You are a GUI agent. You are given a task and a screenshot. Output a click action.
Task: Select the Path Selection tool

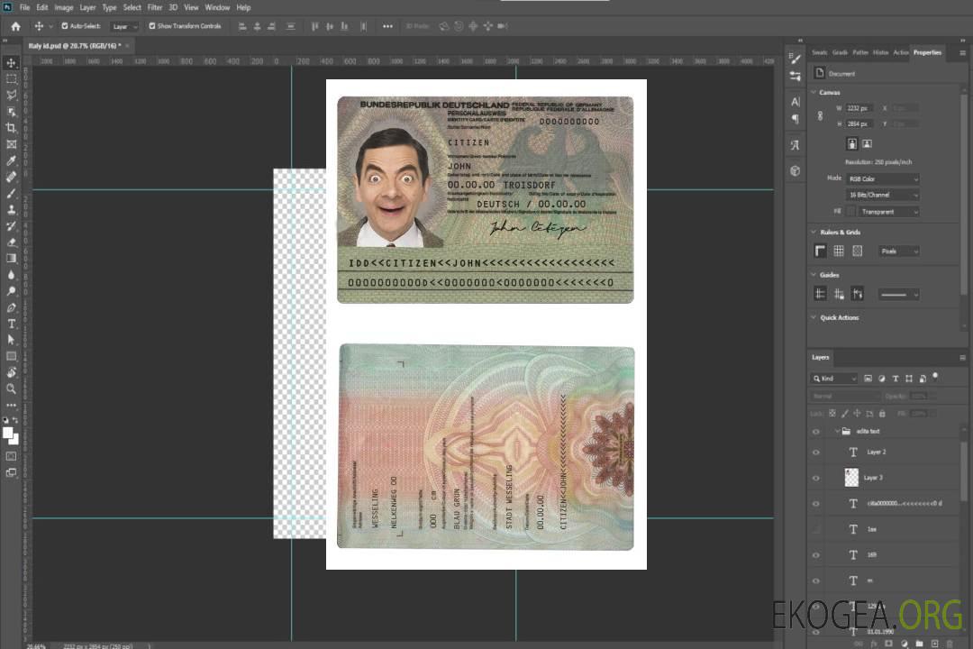[11, 340]
